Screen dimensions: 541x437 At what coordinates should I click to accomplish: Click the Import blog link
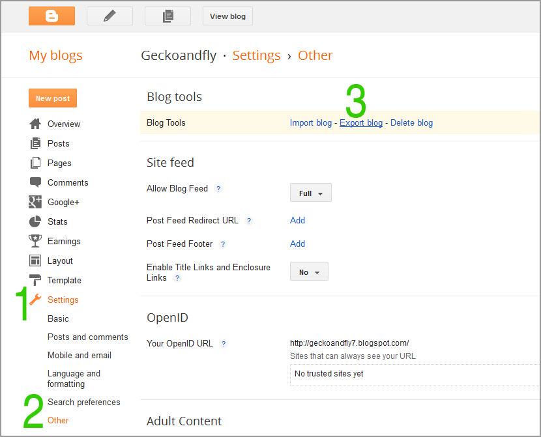(310, 123)
